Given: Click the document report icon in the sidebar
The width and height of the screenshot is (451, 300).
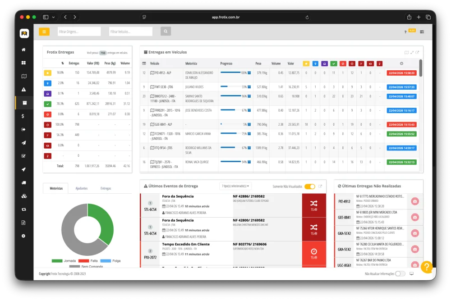Looking at the screenshot, I should click(x=23, y=223).
